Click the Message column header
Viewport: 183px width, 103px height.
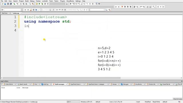click(25, 88)
